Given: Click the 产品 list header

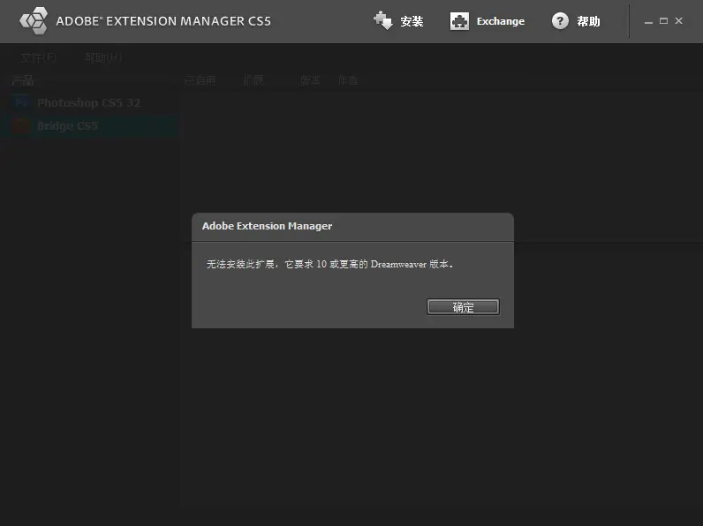Looking at the screenshot, I should tap(23, 80).
